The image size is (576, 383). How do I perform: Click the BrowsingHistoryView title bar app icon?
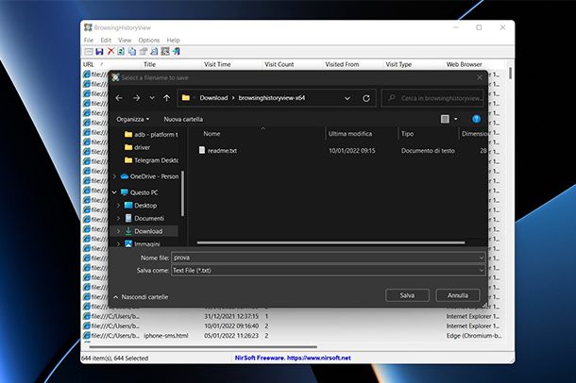pyautogui.click(x=88, y=27)
